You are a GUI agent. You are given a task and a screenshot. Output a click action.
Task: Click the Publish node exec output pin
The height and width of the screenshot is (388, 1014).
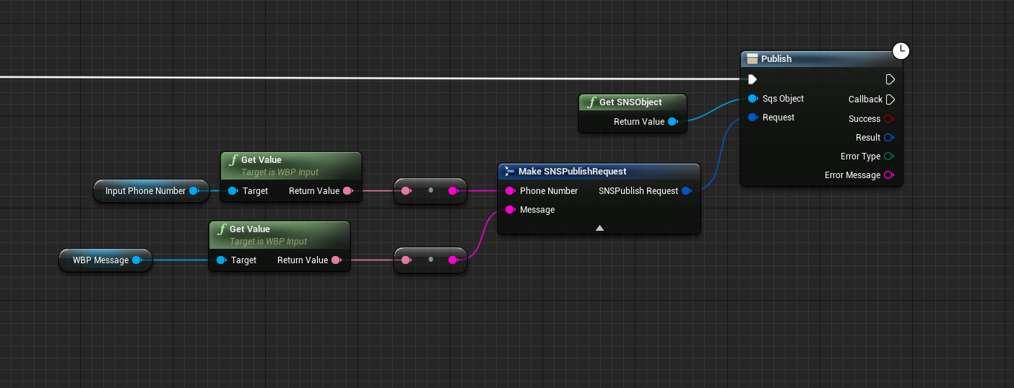[890, 79]
